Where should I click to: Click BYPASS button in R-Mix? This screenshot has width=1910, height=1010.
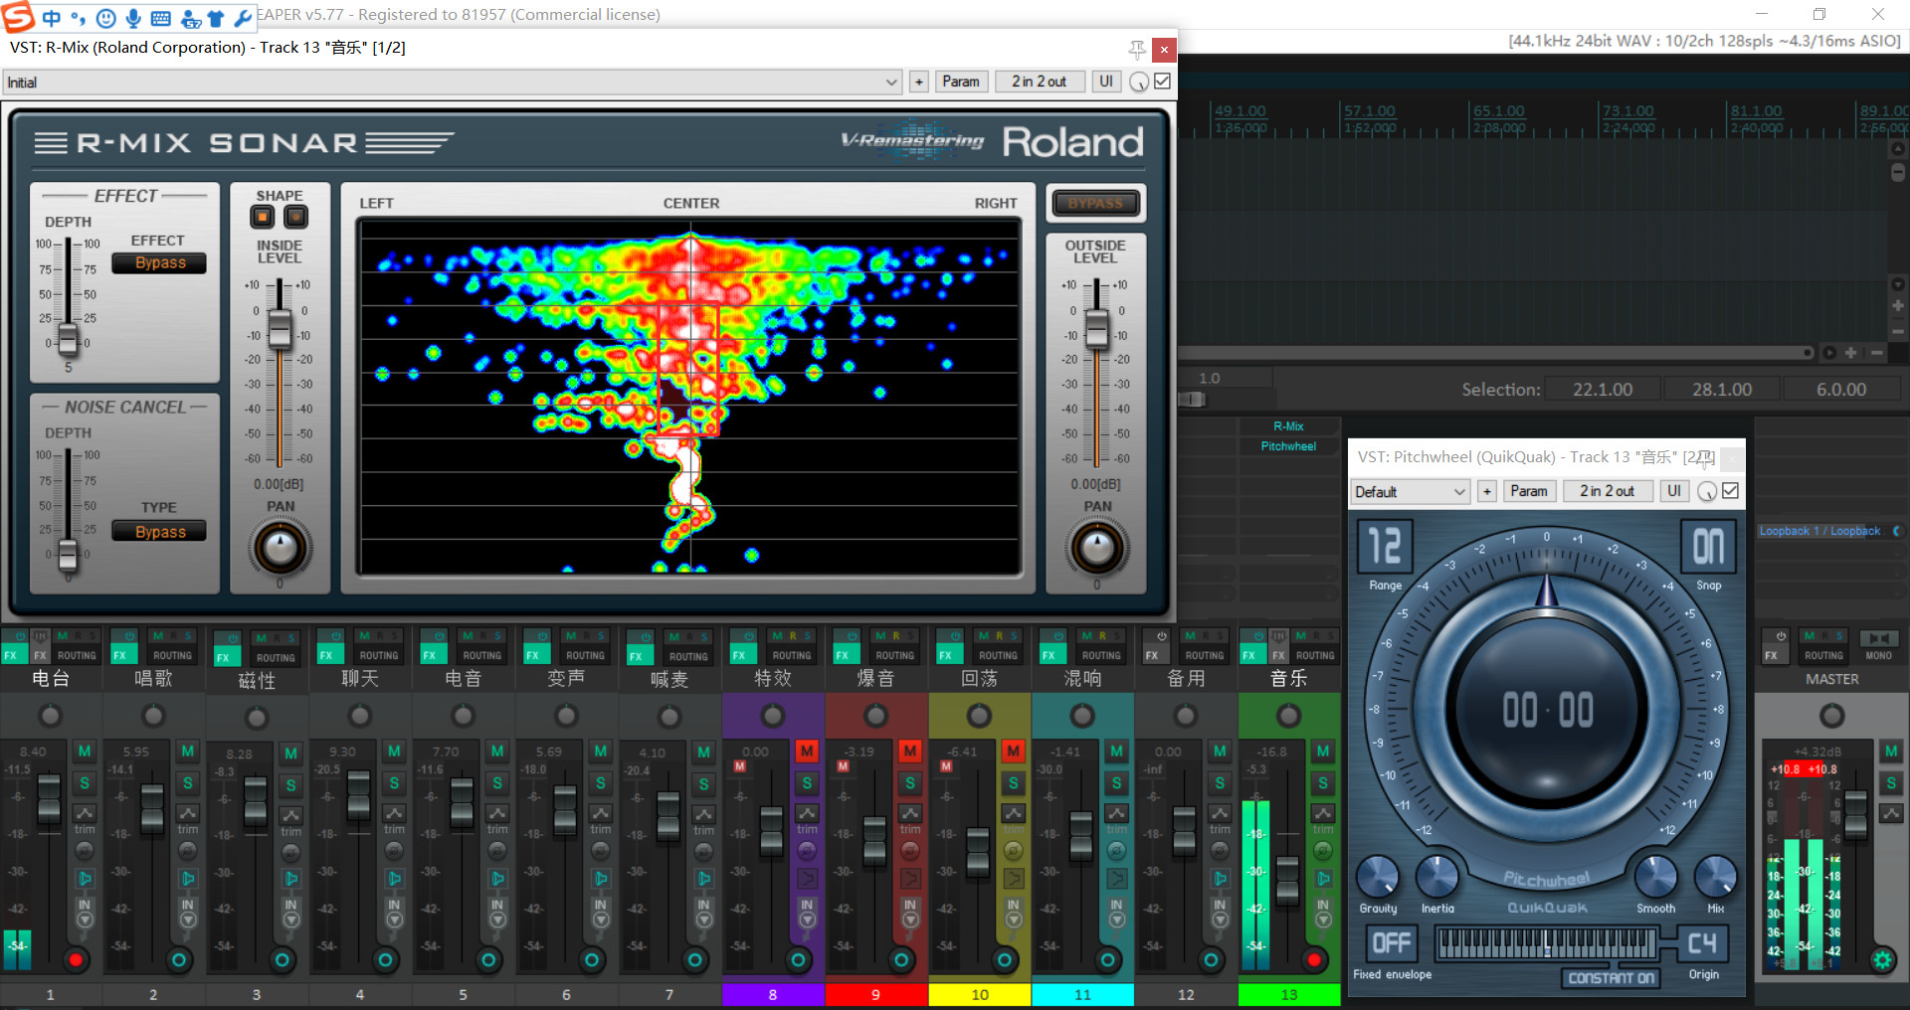(1095, 204)
